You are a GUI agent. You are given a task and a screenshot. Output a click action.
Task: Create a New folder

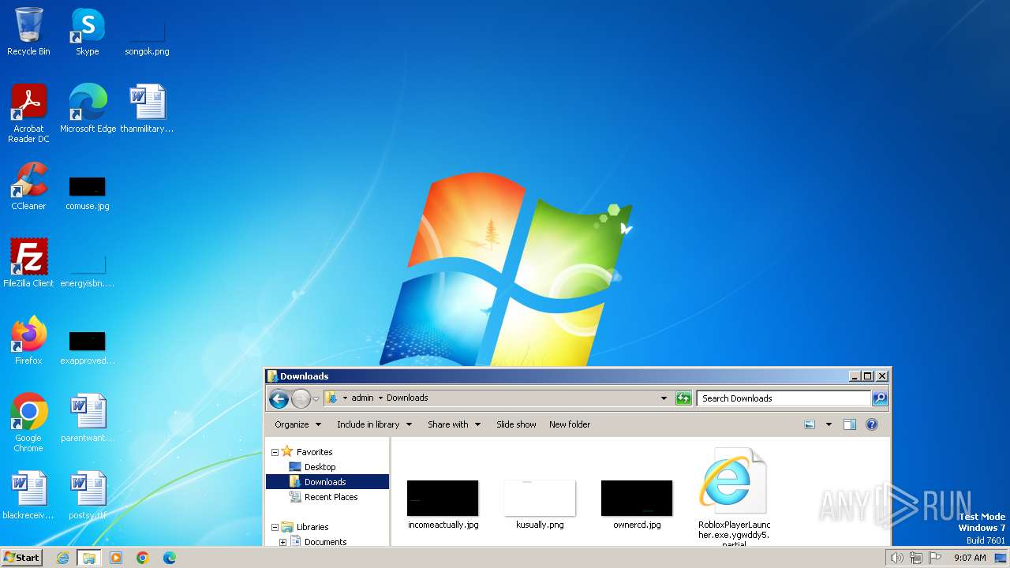[x=570, y=424]
